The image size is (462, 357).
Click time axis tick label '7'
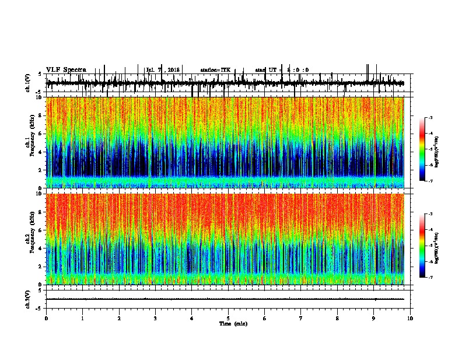[301, 318]
